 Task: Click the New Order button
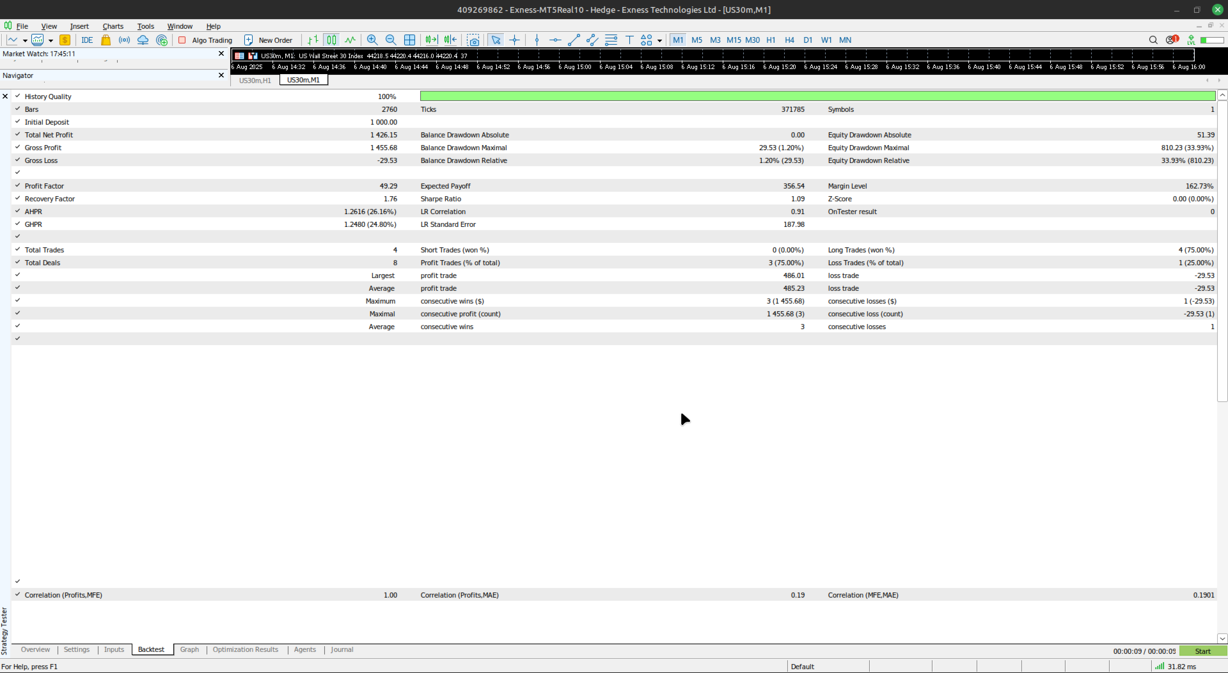point(269,40)
